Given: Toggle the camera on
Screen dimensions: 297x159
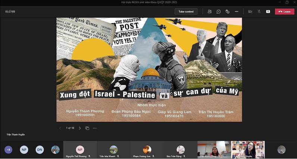Looking at the screenshot, I should point(250,12).
